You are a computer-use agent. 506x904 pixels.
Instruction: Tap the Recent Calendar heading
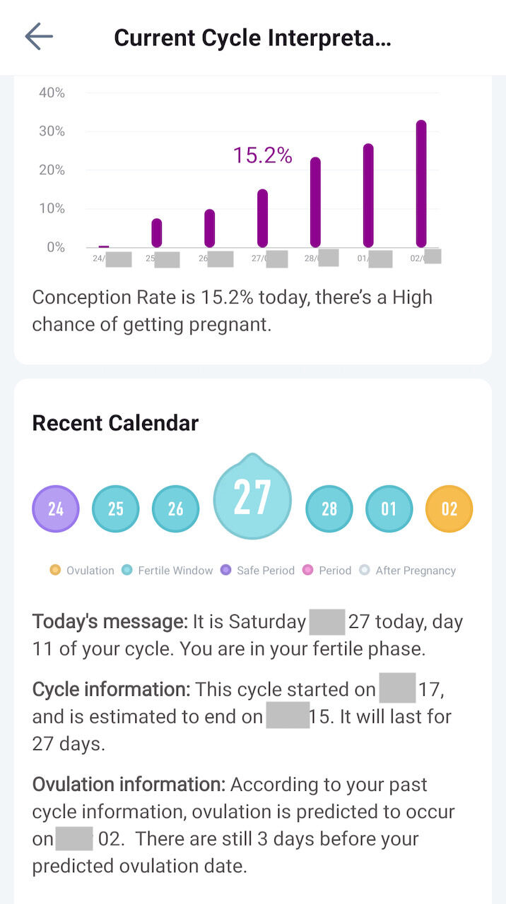click(x=115, y=423)
